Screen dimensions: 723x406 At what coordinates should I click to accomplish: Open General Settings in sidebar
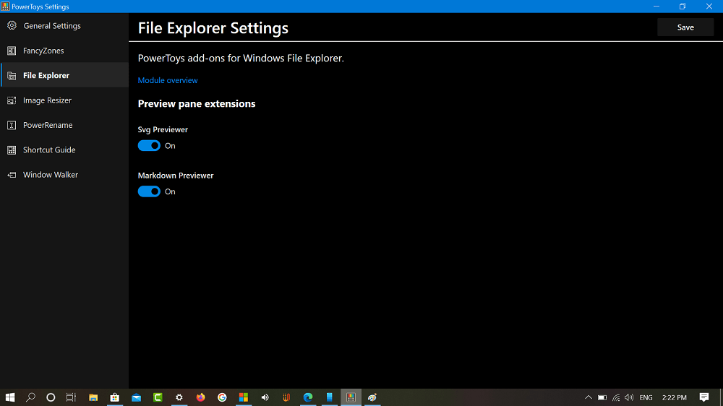(x=64, y=26)
